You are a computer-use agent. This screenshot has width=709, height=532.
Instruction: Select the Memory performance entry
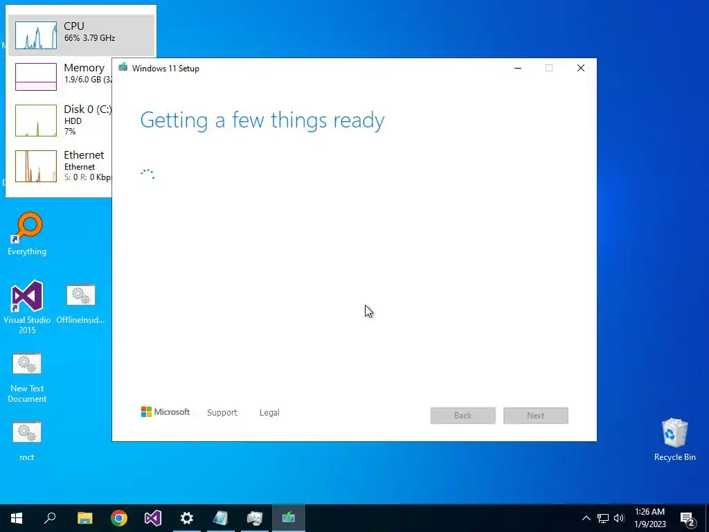click(x=60, y=76)
